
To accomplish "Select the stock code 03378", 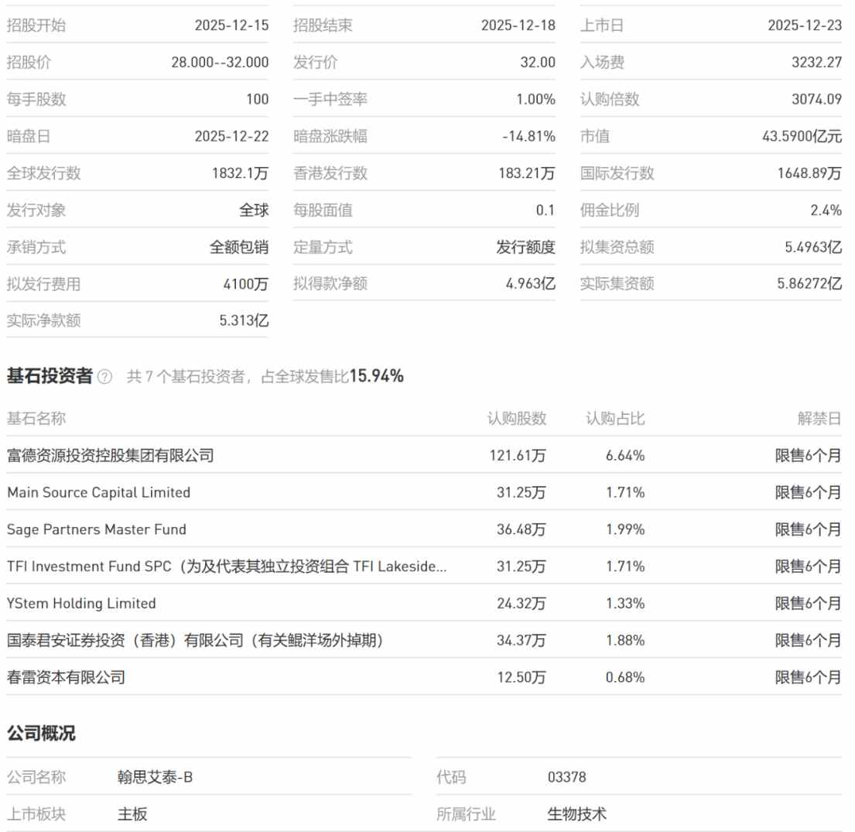I will tap(567, 777).
